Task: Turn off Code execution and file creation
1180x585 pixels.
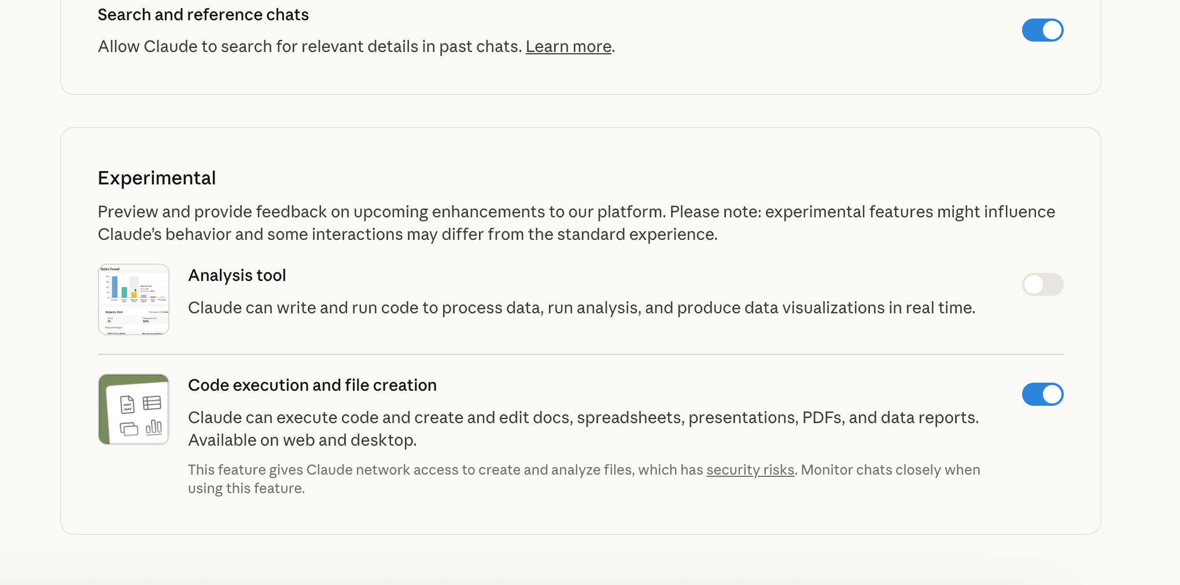Action: [x=1042, y=394]
